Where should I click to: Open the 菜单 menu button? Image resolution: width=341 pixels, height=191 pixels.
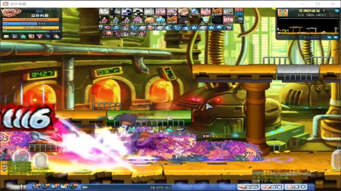[x=296, y=187]
